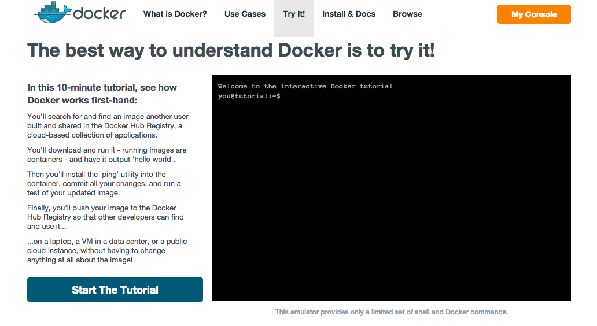Viewport: 597px width, 326px height.
Task: Click the paragraph mentioning 'hello world' output
Action: (x=106, y=154)
